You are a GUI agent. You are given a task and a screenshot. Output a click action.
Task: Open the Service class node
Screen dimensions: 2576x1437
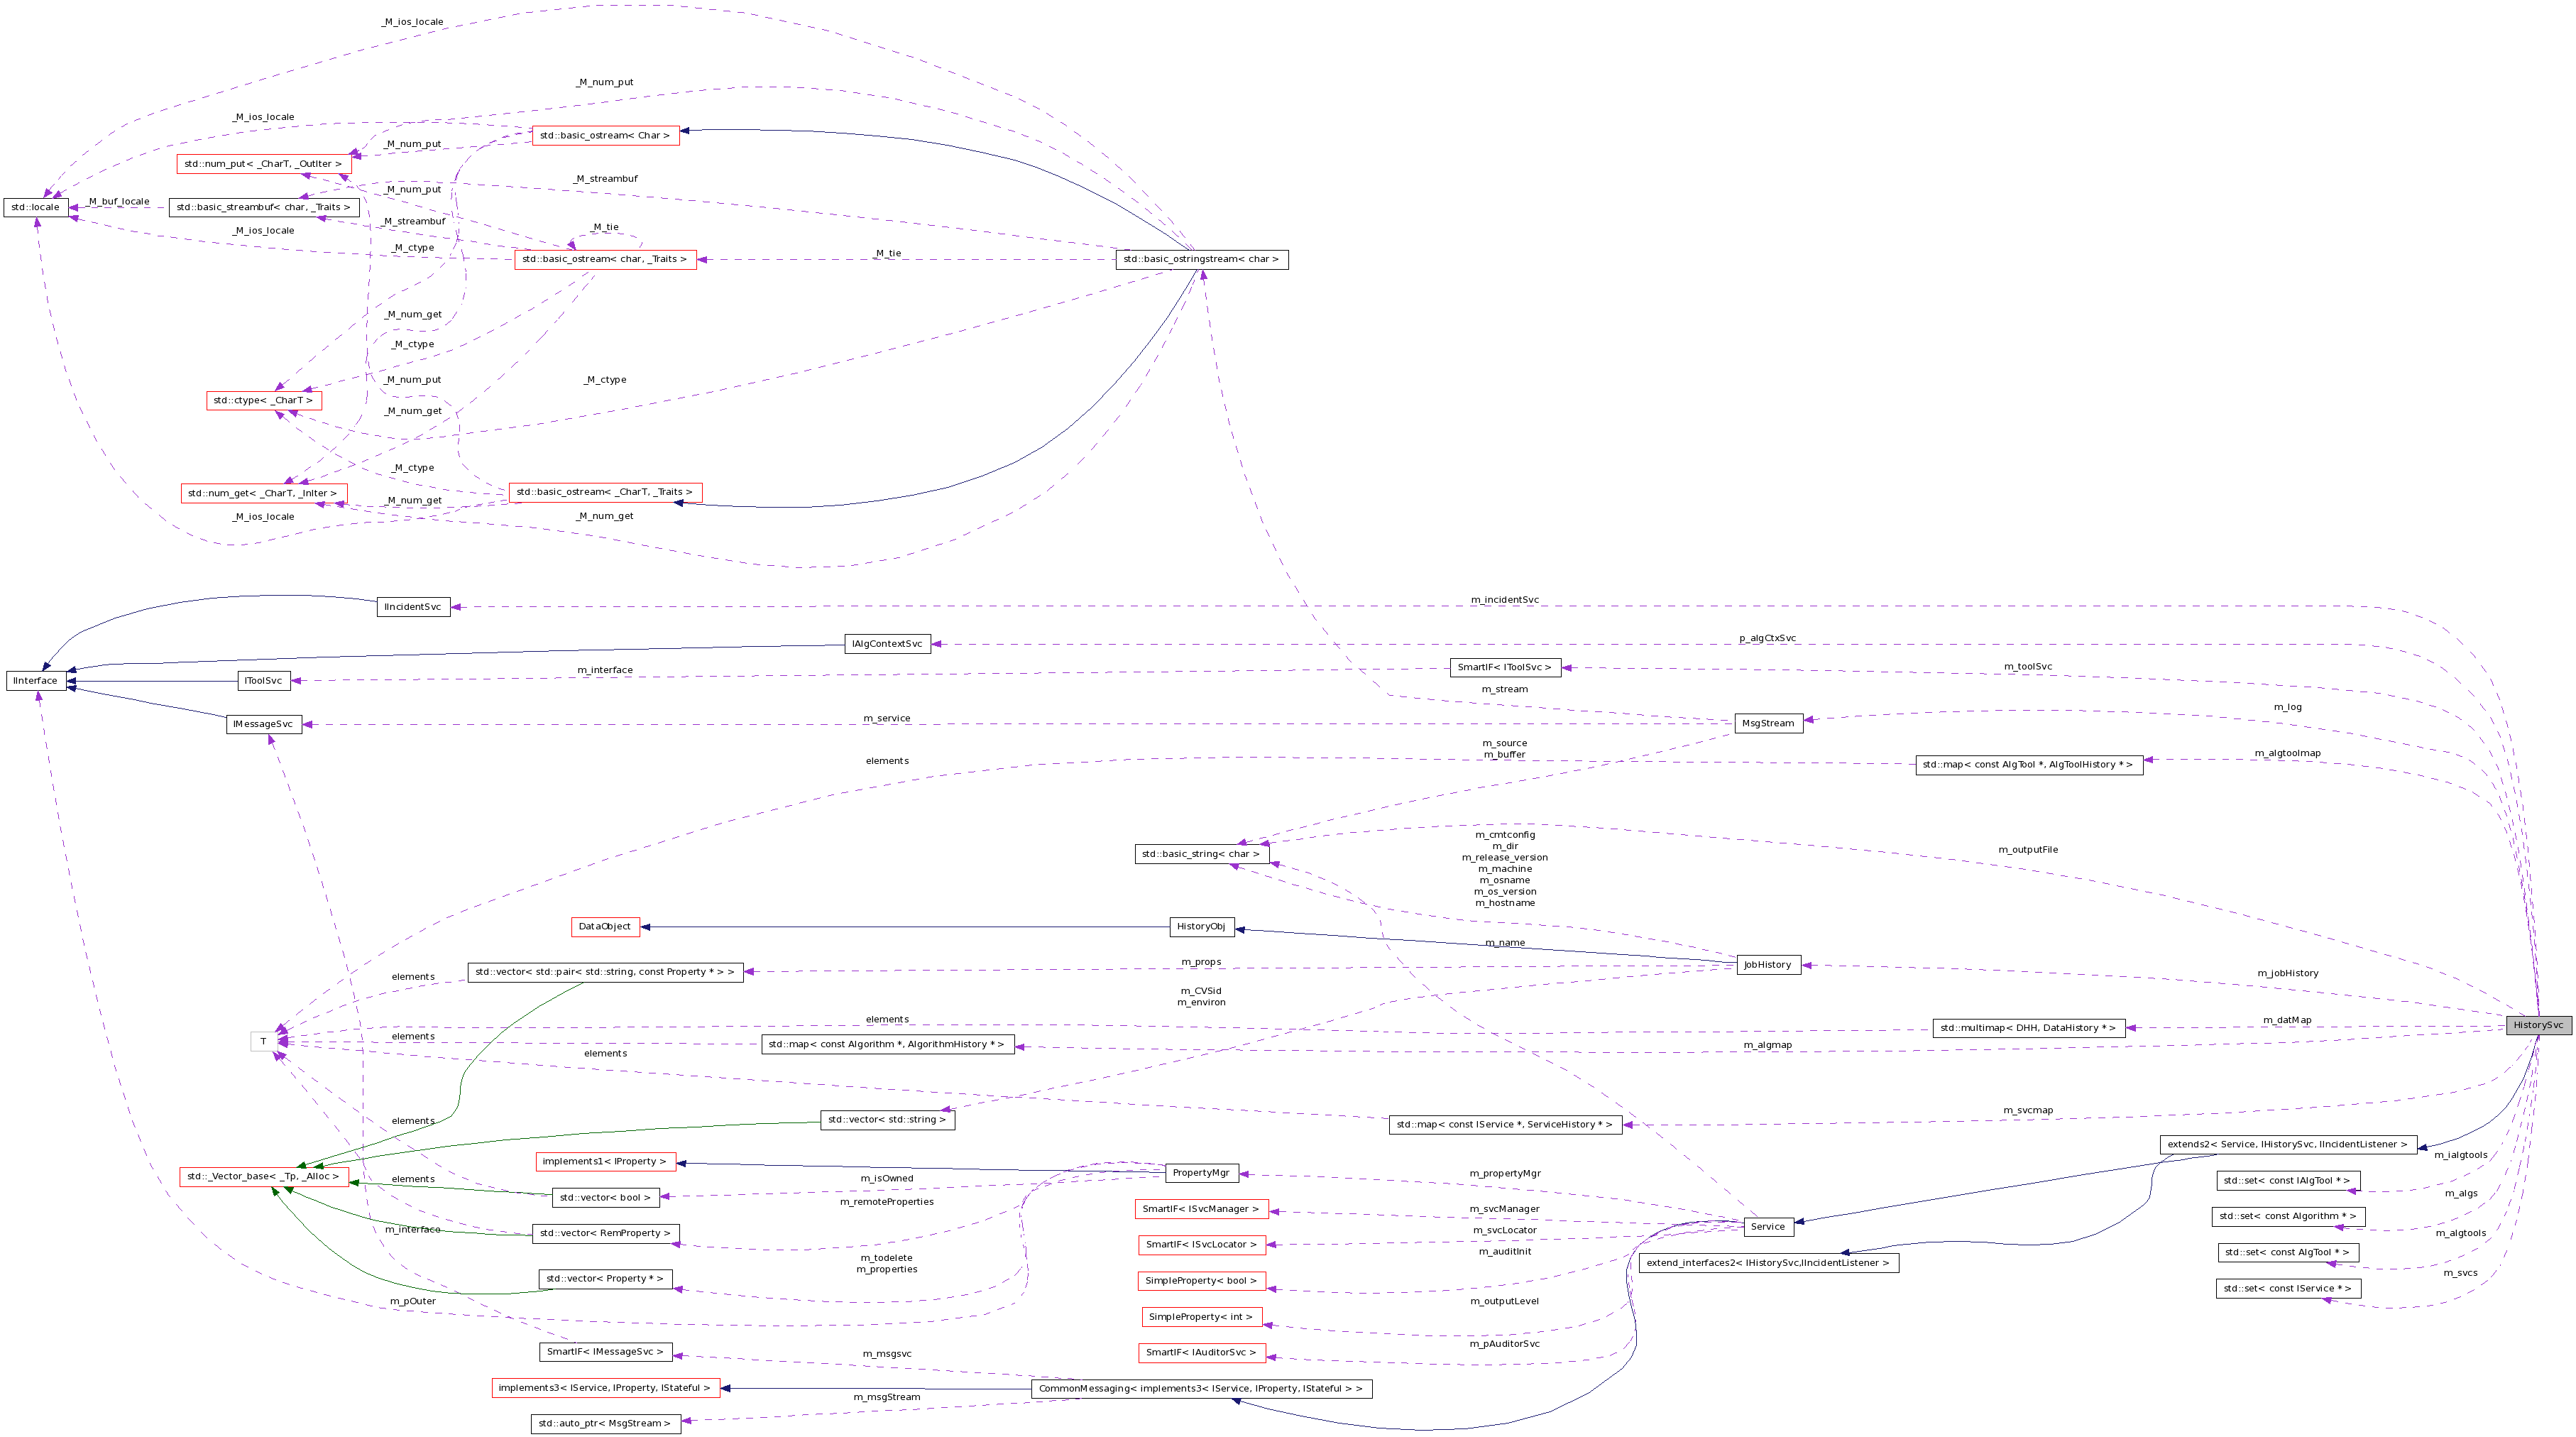tap(1768, 1227)
